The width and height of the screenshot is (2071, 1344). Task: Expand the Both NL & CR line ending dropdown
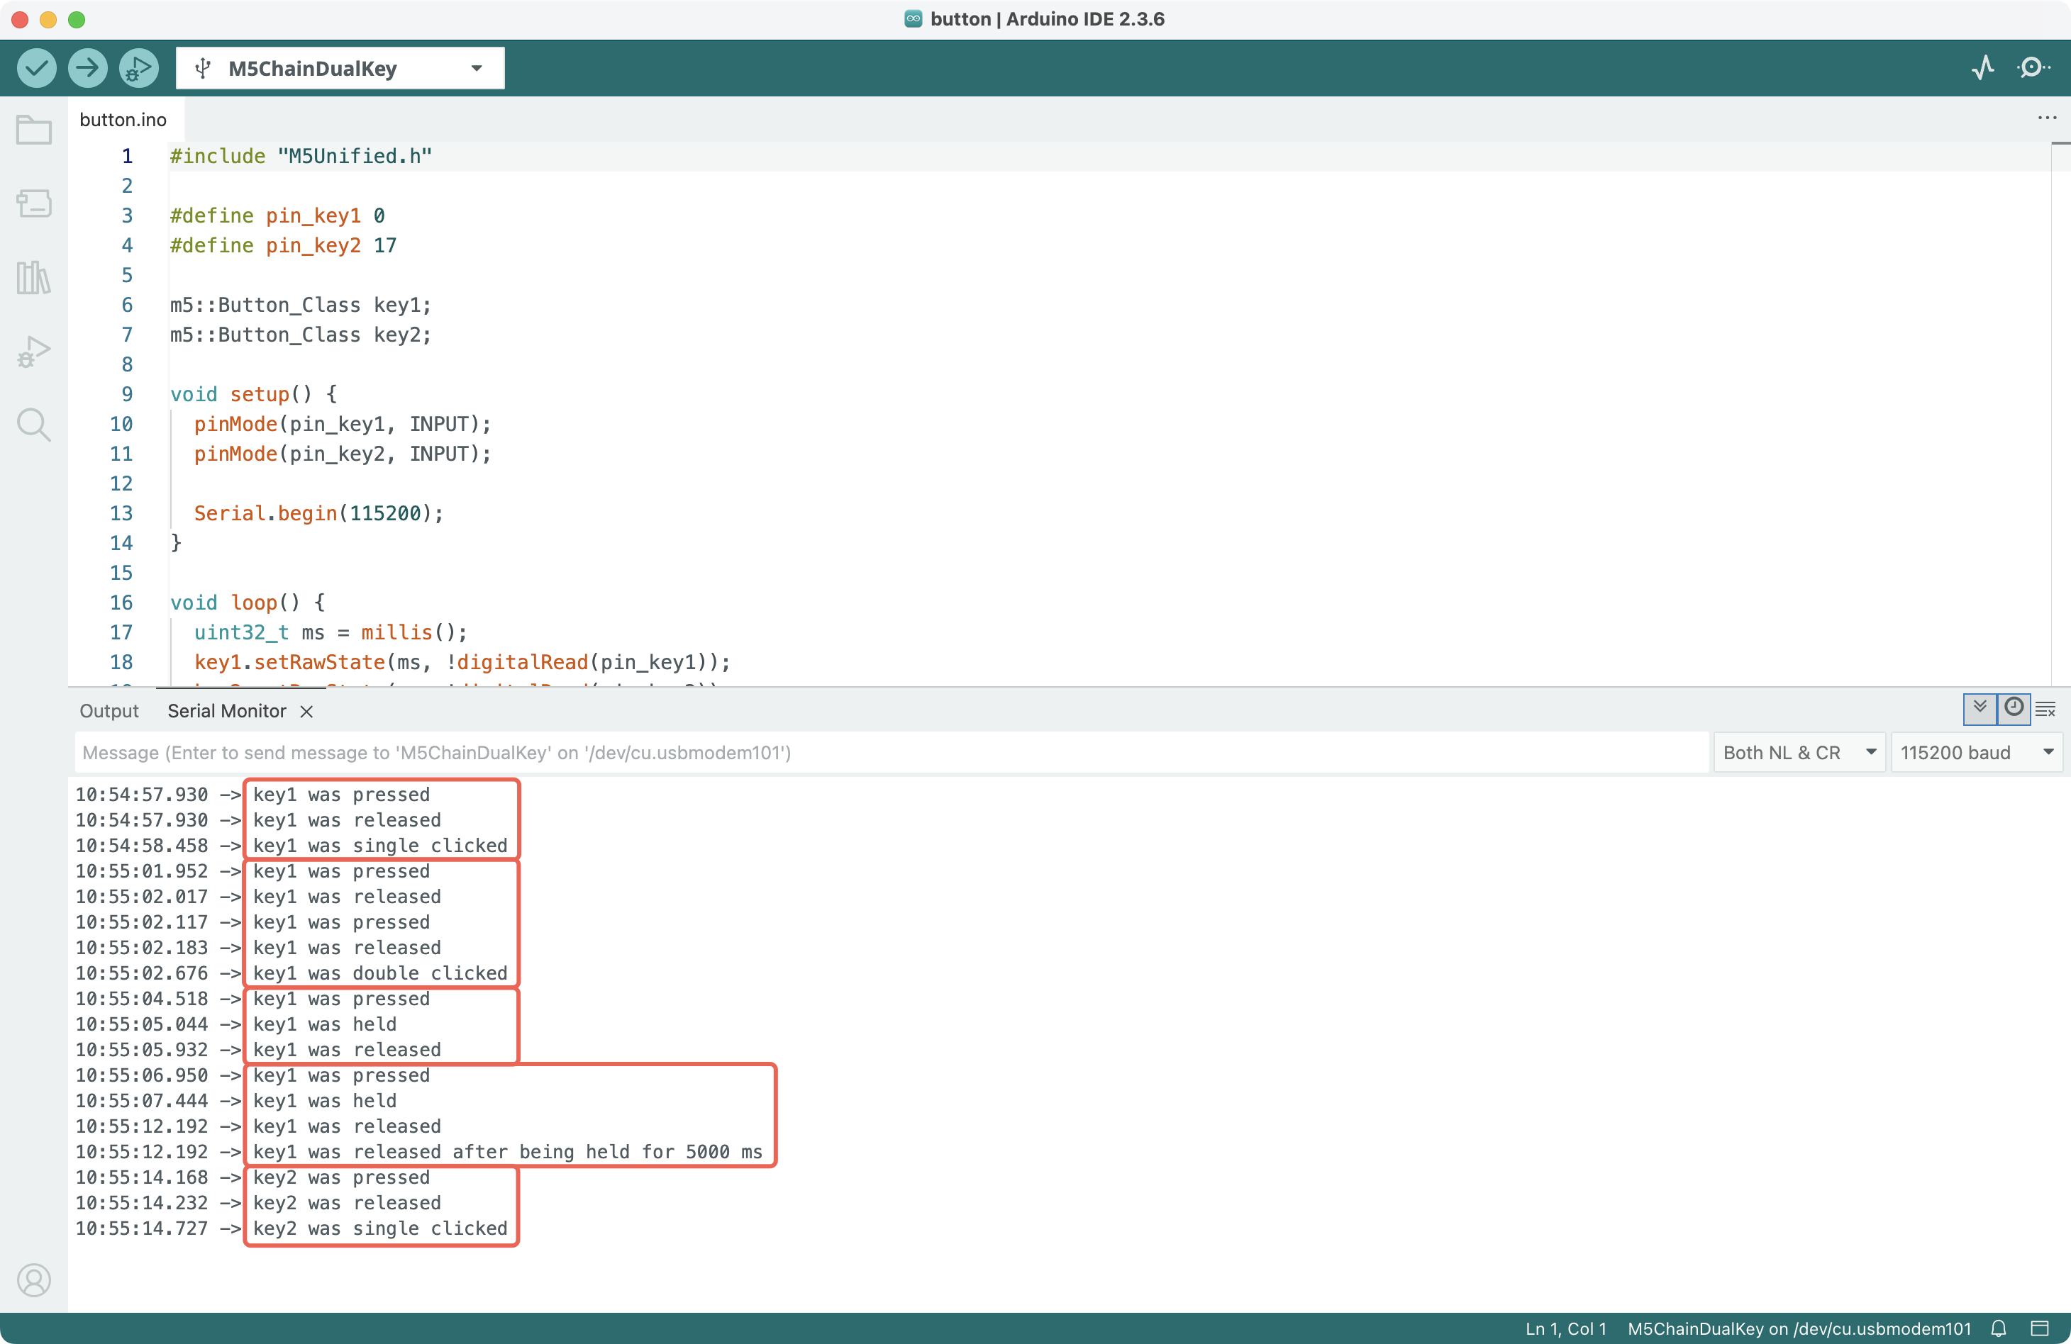coord(1798,753)
